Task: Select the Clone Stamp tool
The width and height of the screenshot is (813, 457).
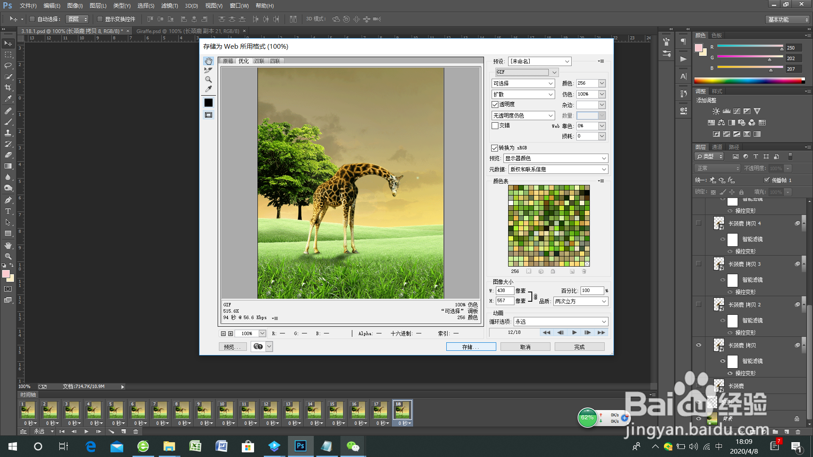Action: tap(8, 133)
